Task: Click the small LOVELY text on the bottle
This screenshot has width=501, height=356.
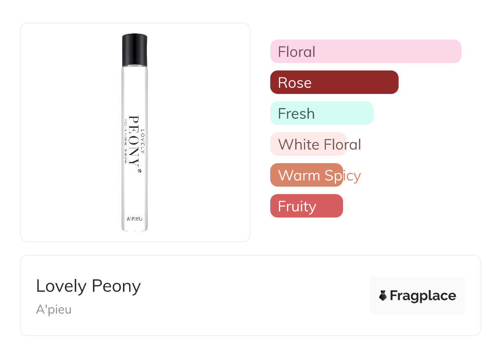Action: [143, 142]
